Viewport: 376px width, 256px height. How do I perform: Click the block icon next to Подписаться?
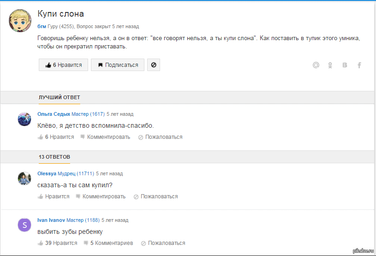coord(154,65)
